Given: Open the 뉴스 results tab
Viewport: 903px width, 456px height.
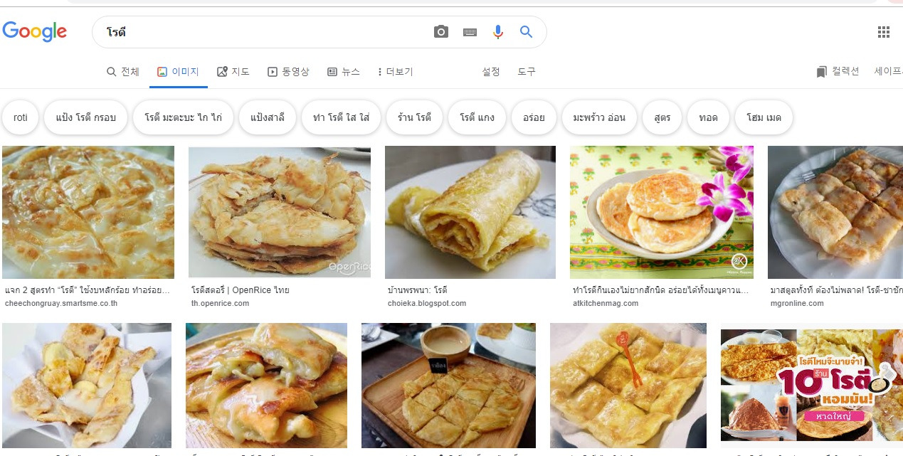Looking at the screenshot, I should (344, 71).
